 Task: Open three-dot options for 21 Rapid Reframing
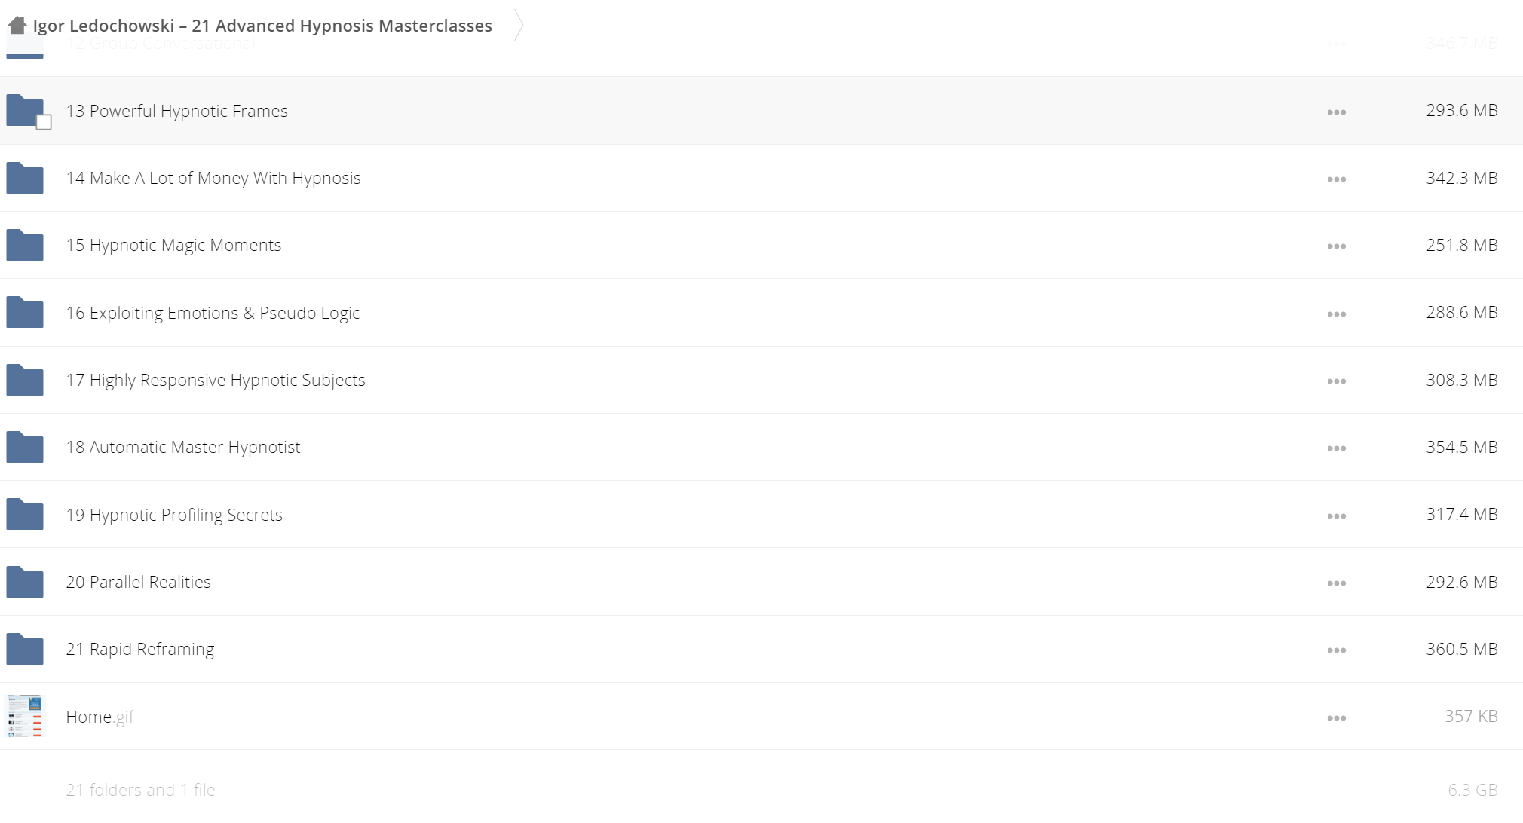pyautogui.click(x=1337, y=650)
